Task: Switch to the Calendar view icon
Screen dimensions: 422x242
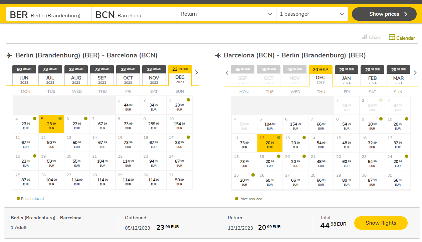Action: 392,37
